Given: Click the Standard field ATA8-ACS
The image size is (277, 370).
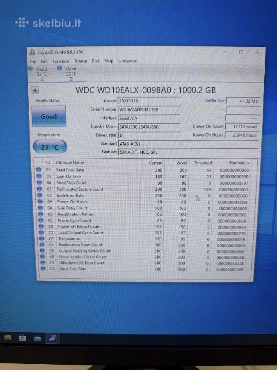Looking at the screenshot, I should click(x=188, y=144).
